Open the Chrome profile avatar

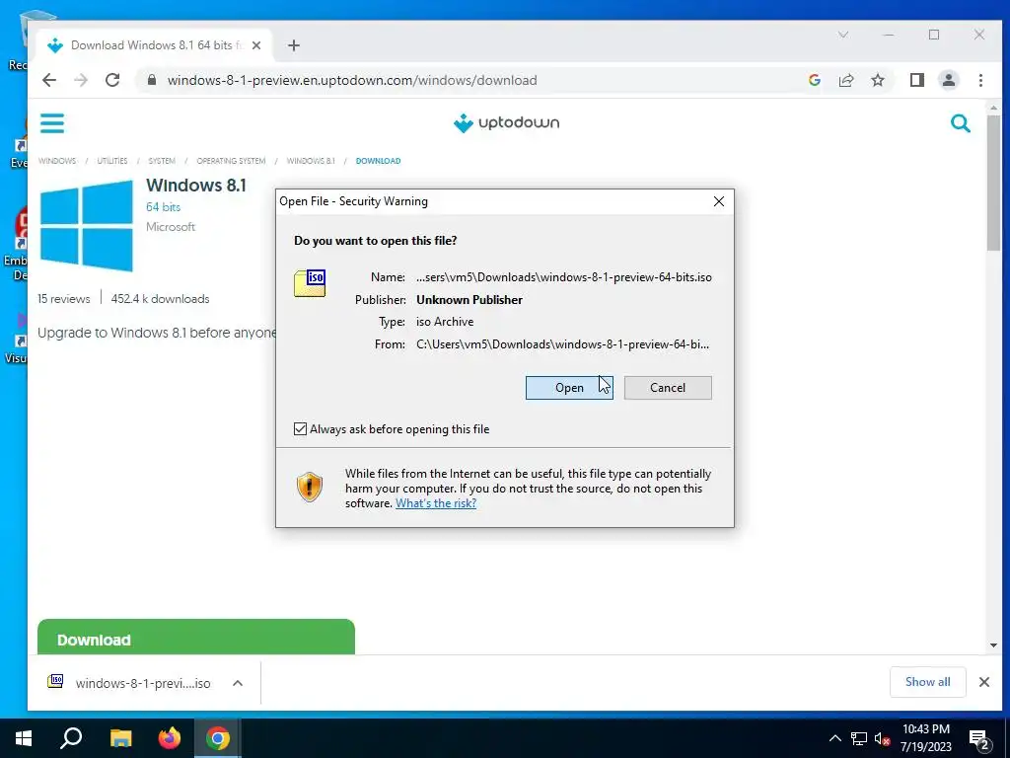pyautogui.click(x=948, y=80)
